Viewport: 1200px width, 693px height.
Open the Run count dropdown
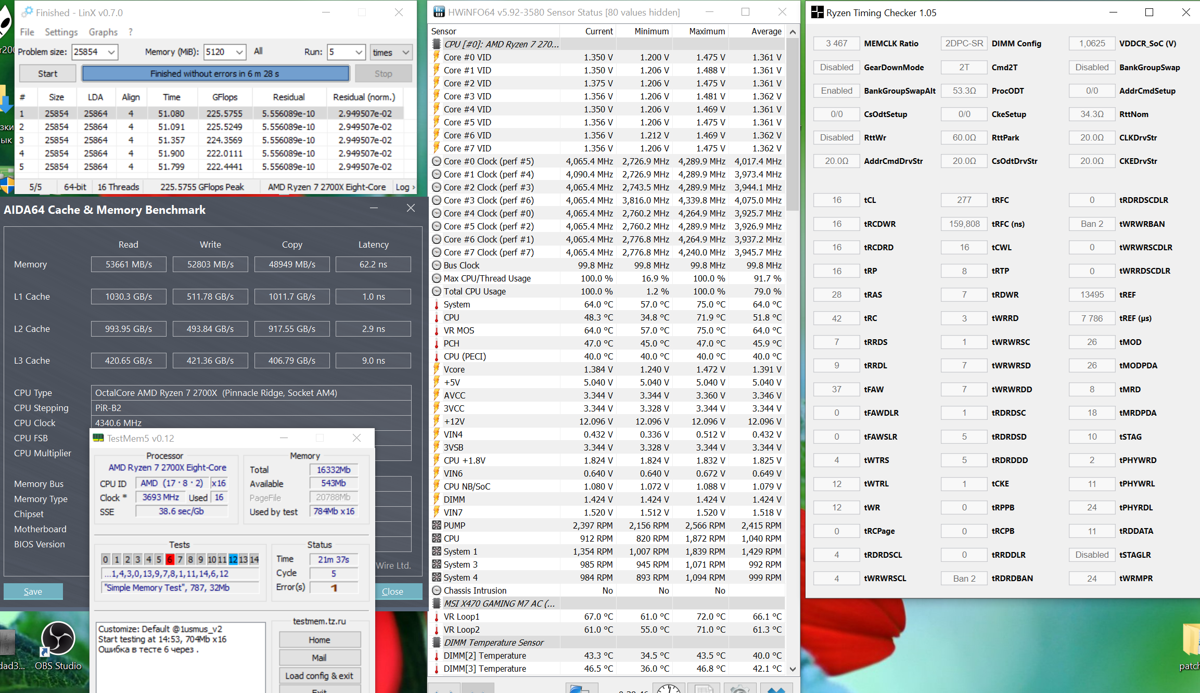359,52
